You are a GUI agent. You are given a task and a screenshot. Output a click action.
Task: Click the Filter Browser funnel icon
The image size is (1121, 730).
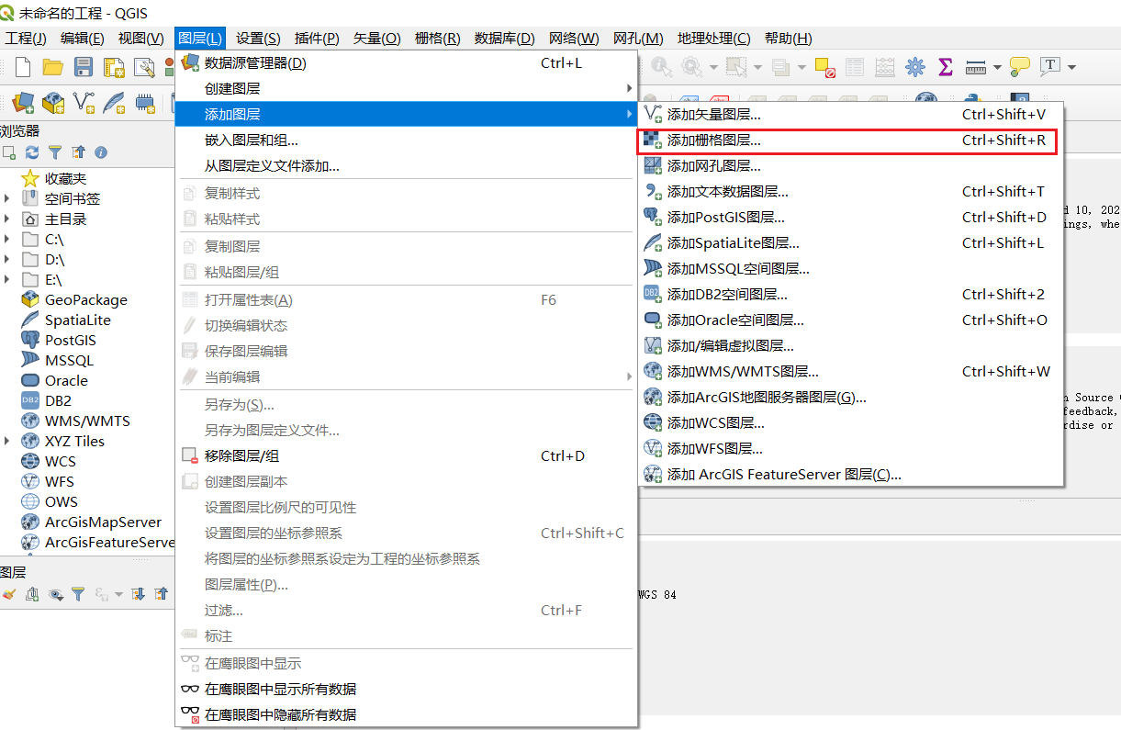pos(55,152)
